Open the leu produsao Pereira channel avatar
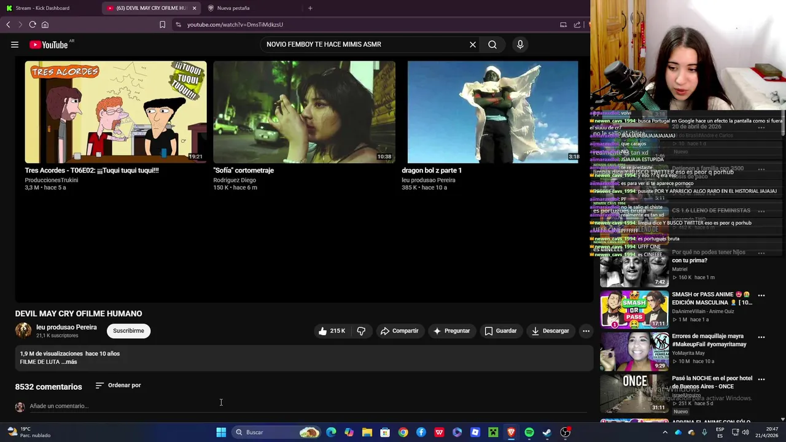 (23, 330)
